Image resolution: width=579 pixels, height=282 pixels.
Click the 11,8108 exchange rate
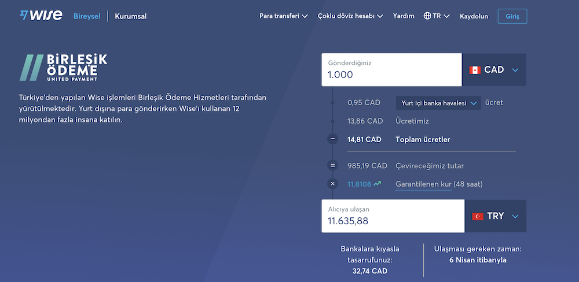point(360,184)
